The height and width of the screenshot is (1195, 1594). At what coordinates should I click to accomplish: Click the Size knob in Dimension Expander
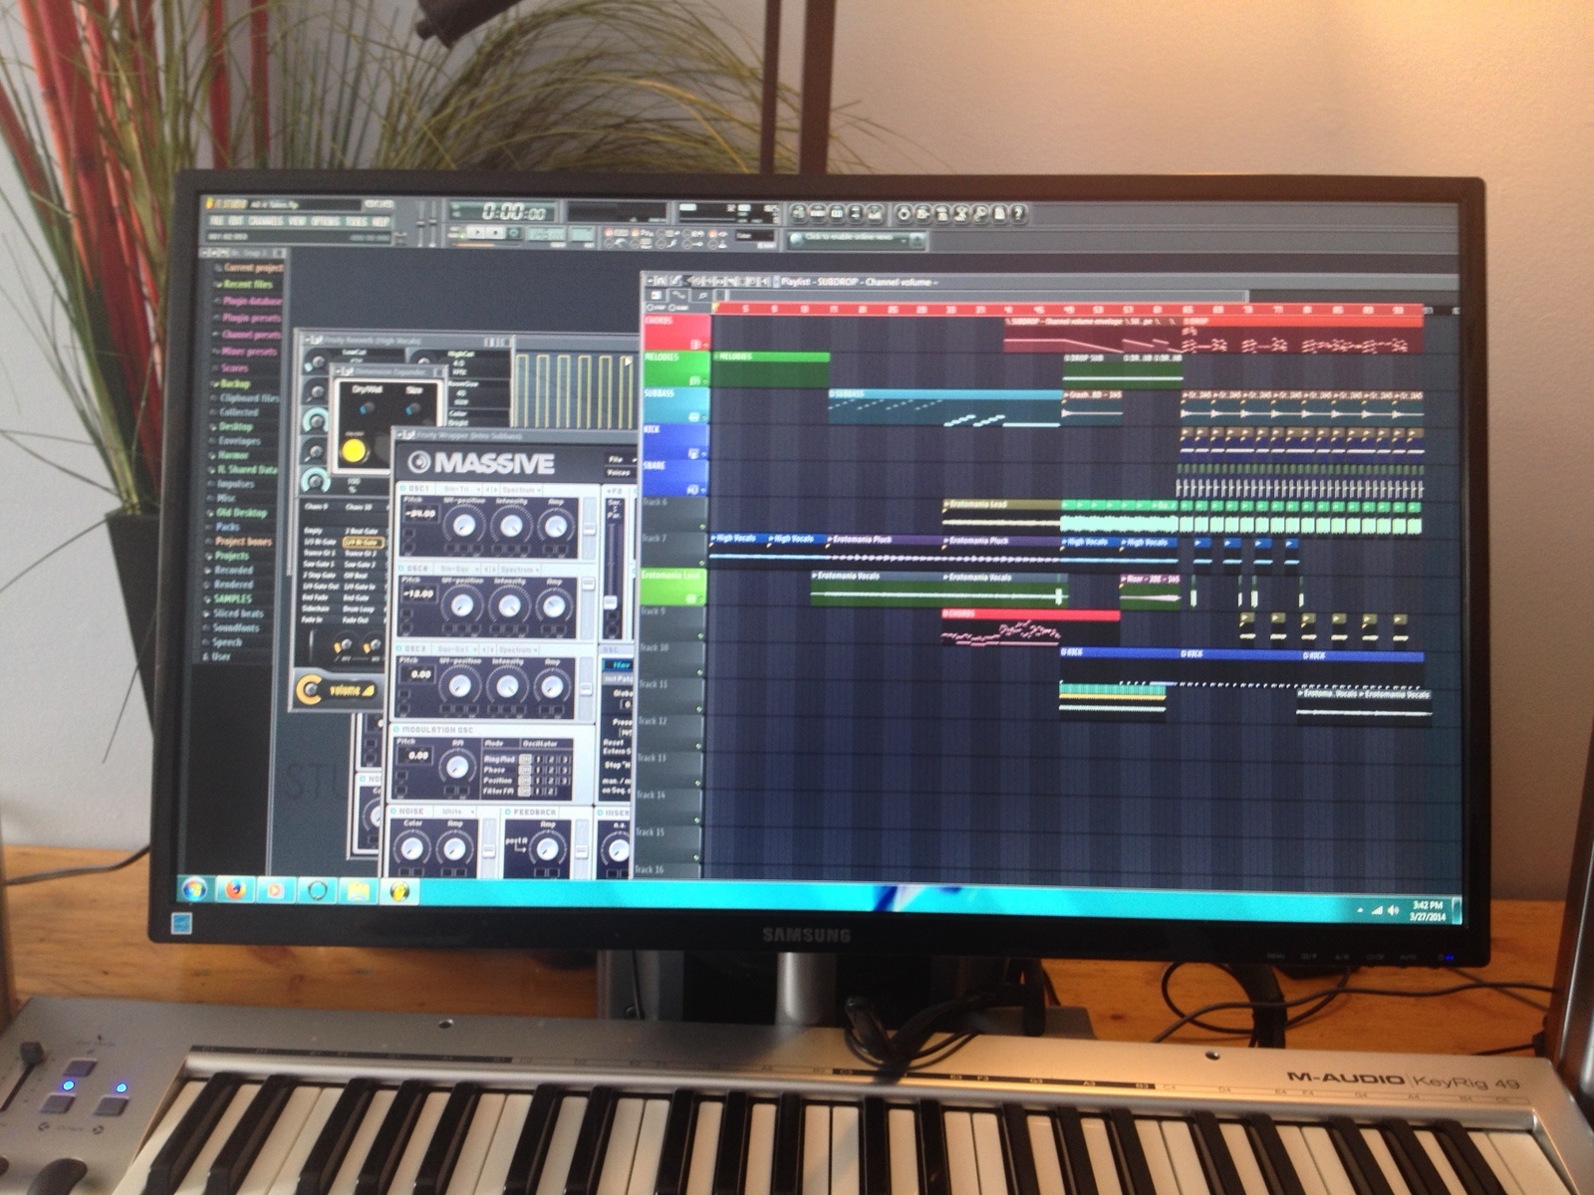[413, 408]
